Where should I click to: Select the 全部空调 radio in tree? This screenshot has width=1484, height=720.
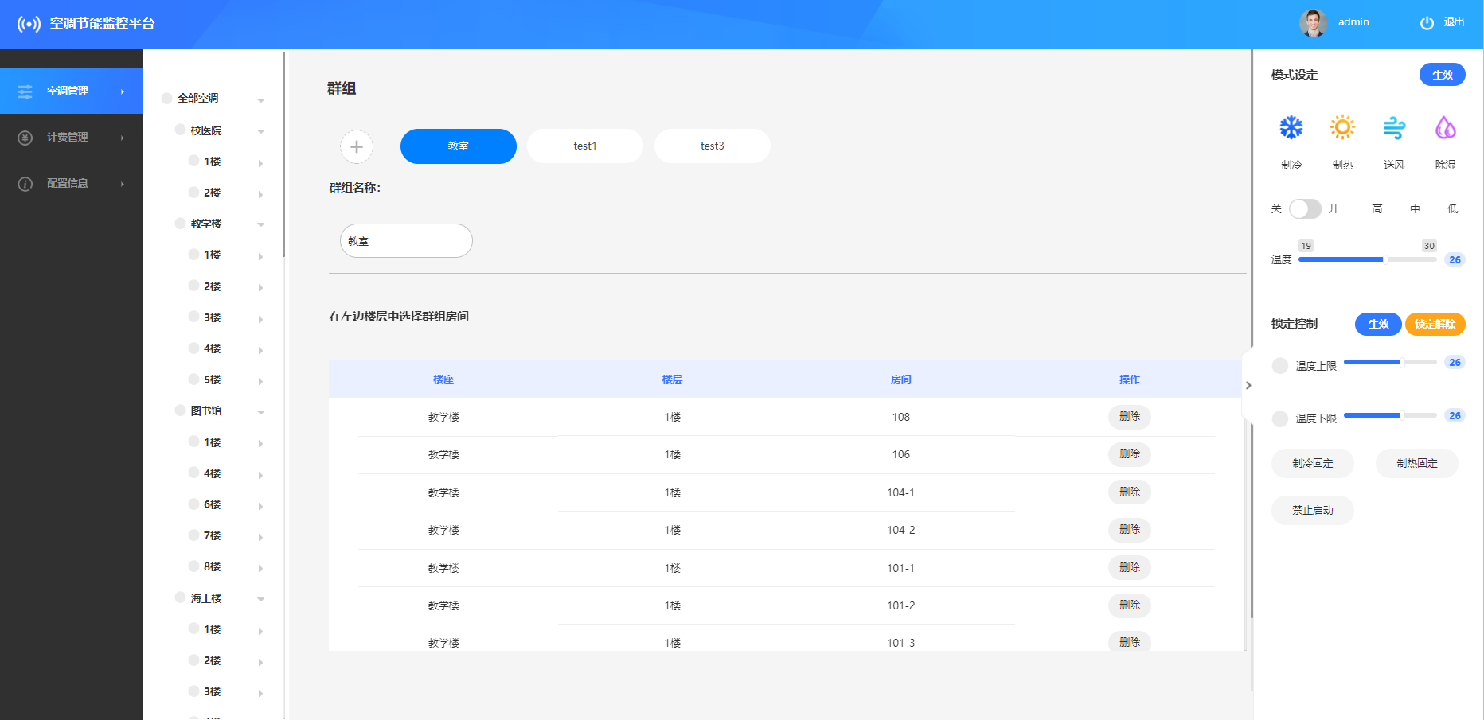click(167, 99)
